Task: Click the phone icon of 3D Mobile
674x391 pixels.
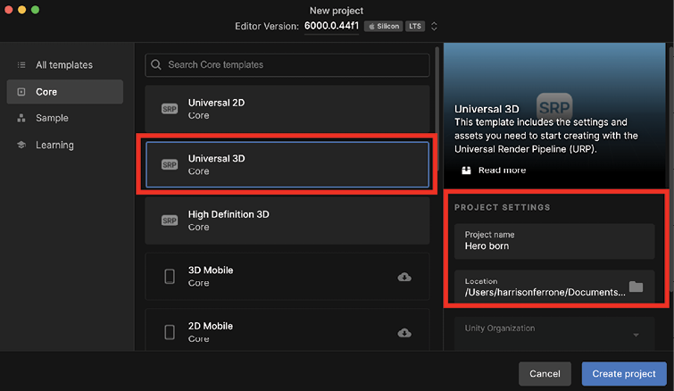Action: click(x=170, y=276)
